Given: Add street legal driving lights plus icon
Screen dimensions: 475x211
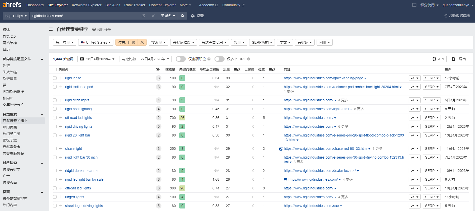Looking at the screenshot, I should coord(61,206).
